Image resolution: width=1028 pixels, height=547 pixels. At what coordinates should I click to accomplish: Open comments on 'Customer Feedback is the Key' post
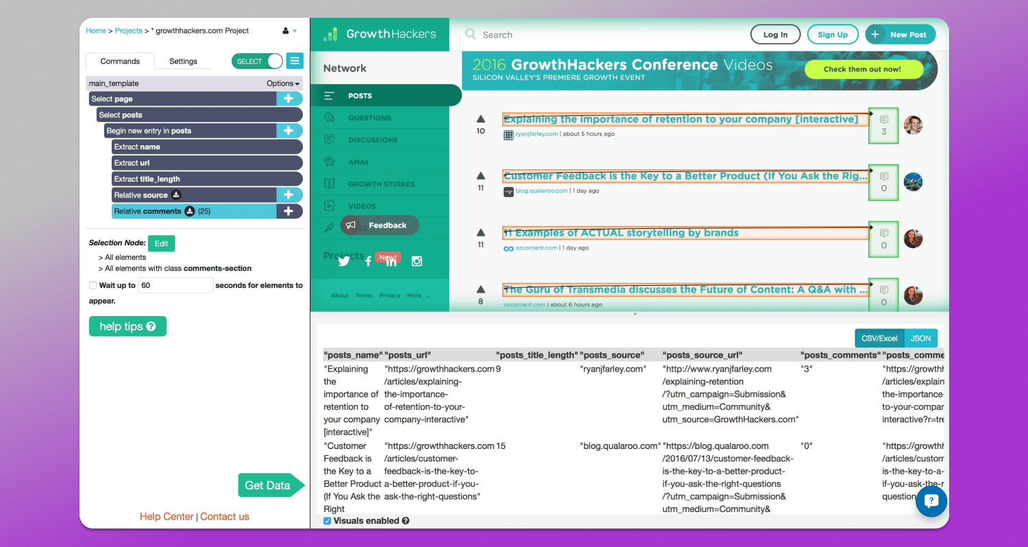pyautogui.click(x=883, y=182)
